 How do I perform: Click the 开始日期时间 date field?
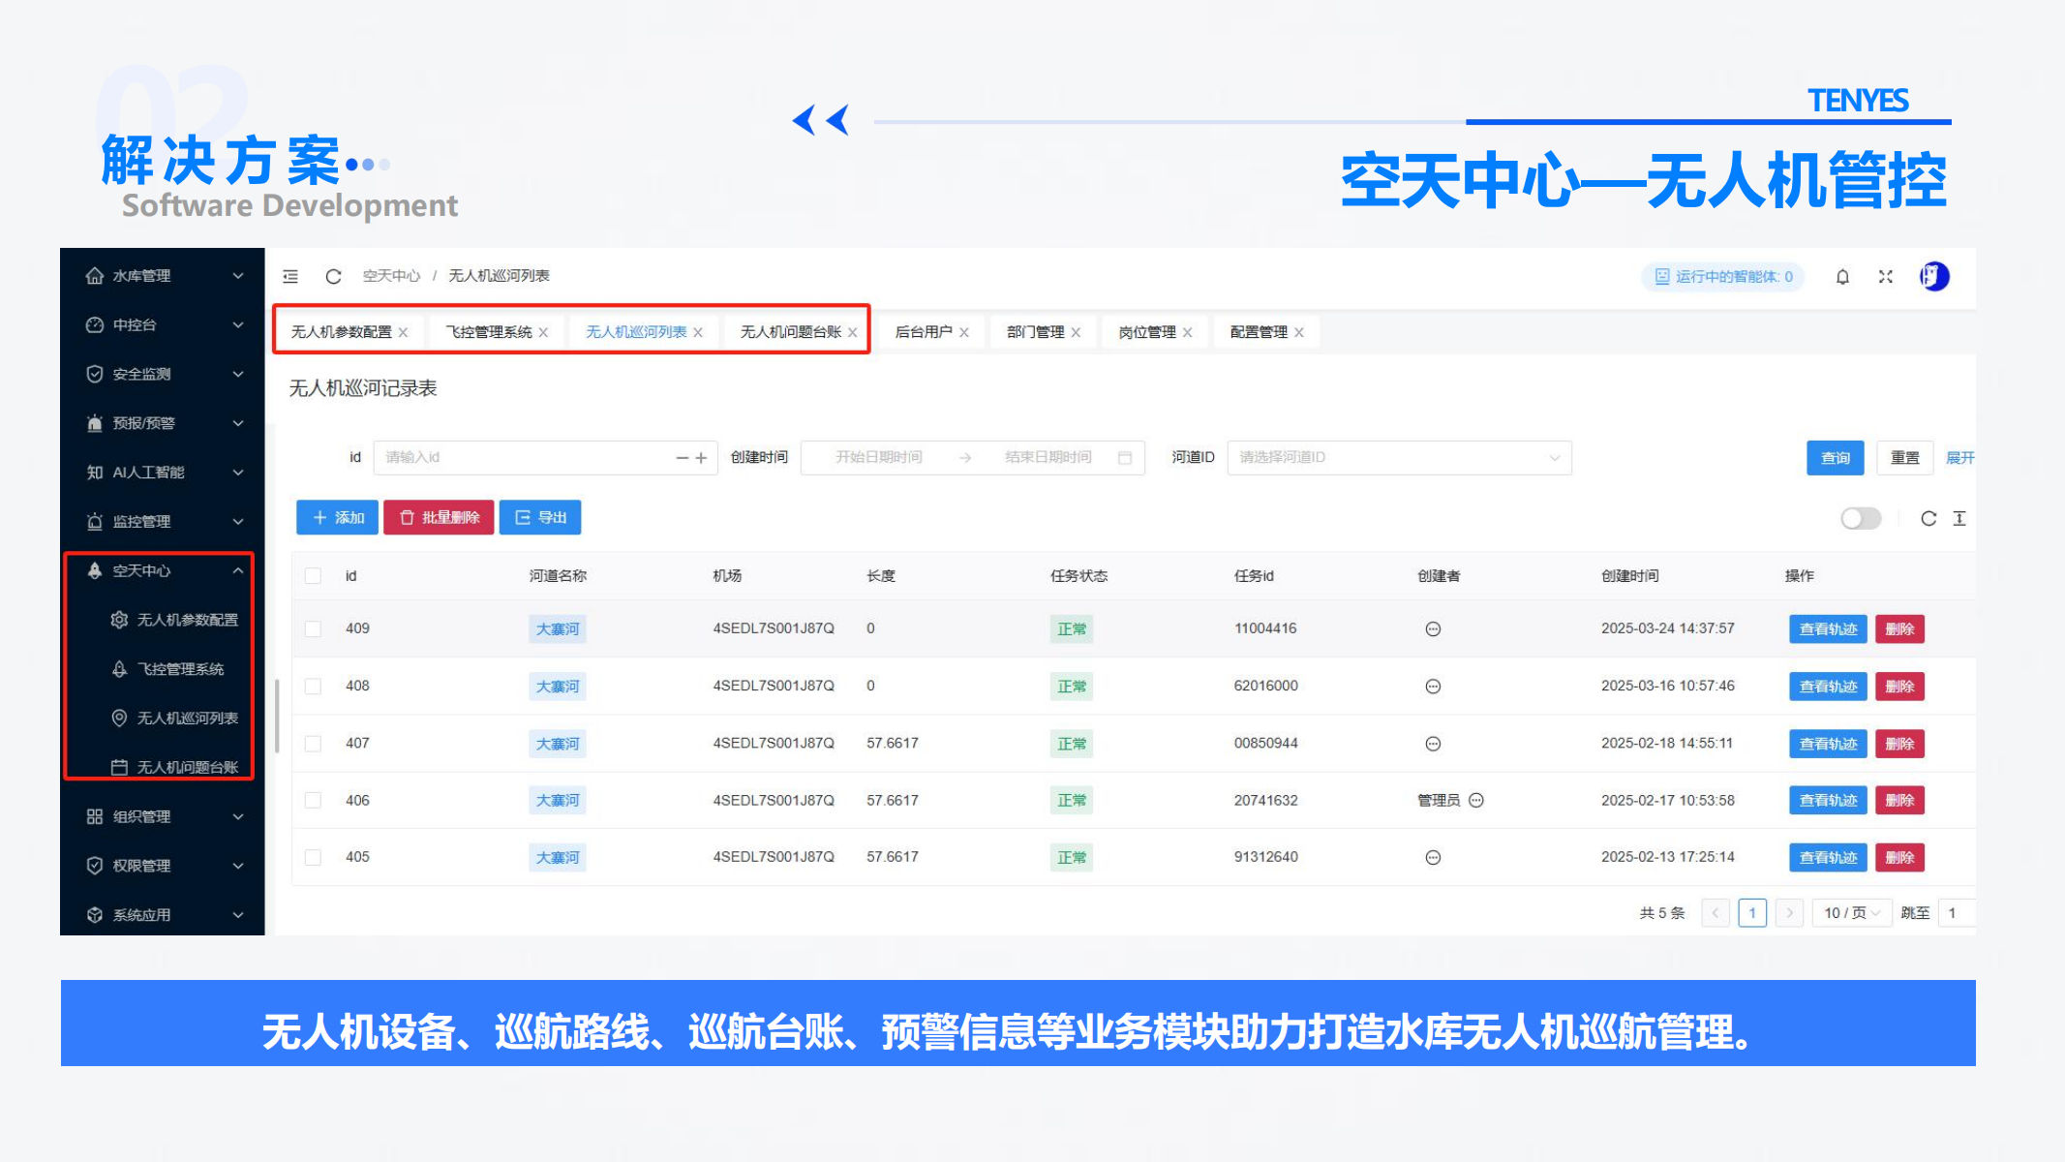pyautogui.click(x=878, y=457)
